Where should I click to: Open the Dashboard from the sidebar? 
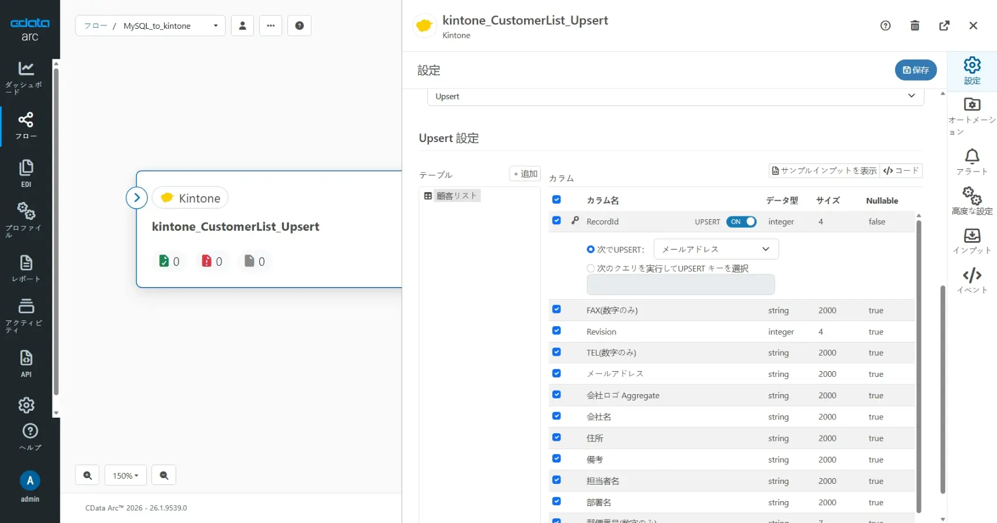point(26,77)
